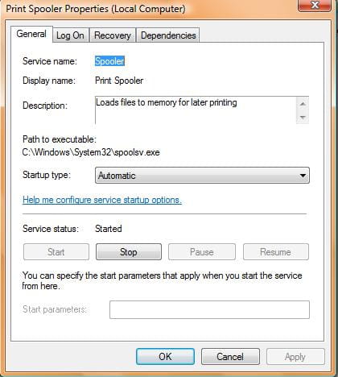Click the General tab
The height and width of the screenshot is (377, 338).
click(31, 34)
